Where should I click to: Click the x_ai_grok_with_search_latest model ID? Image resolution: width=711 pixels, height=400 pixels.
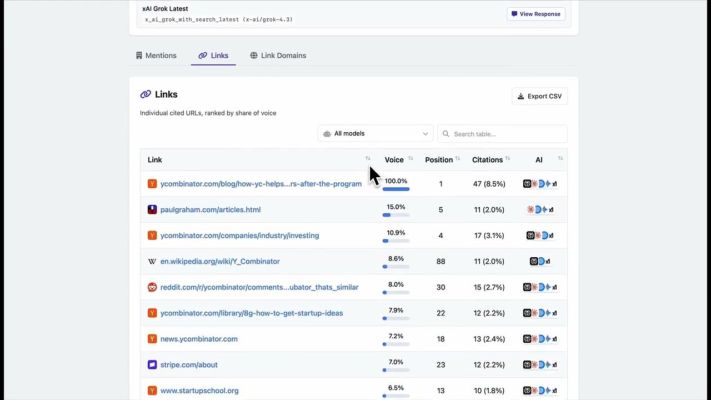click(x=219, y=19)
